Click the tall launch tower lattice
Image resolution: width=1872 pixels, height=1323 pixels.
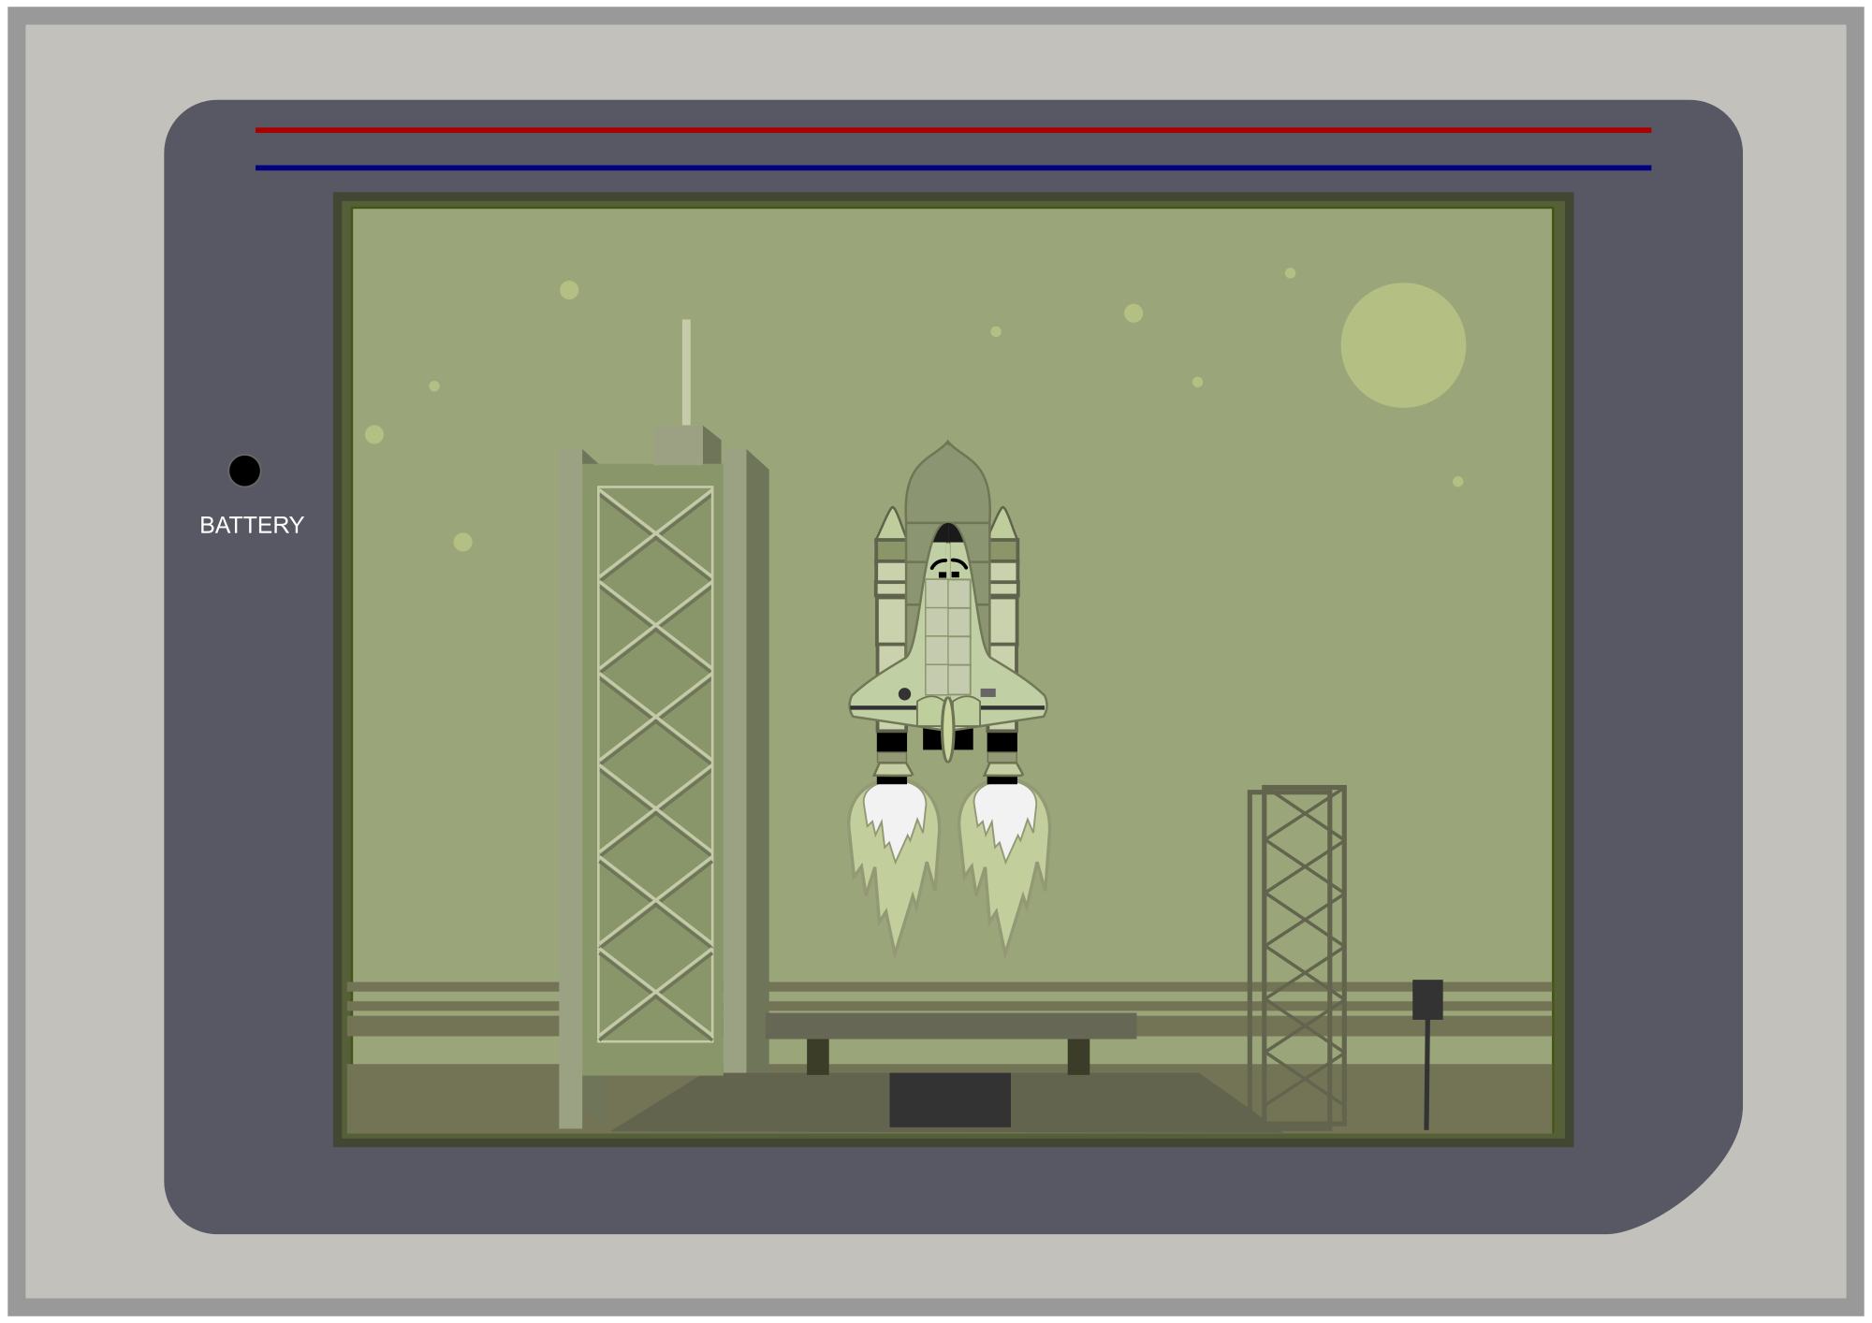(x=655, y=763)
